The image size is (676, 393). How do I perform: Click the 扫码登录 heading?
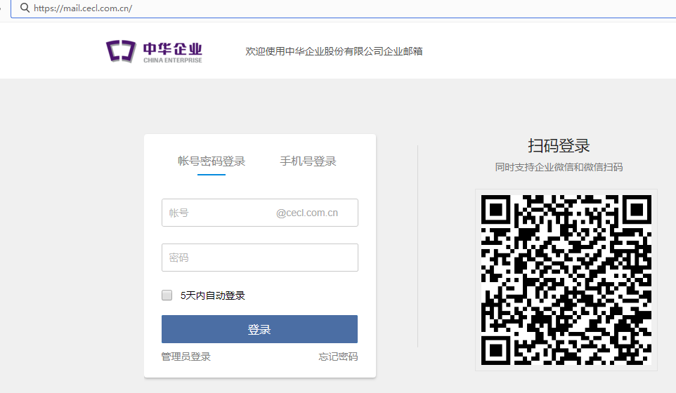tap(559, 146)
